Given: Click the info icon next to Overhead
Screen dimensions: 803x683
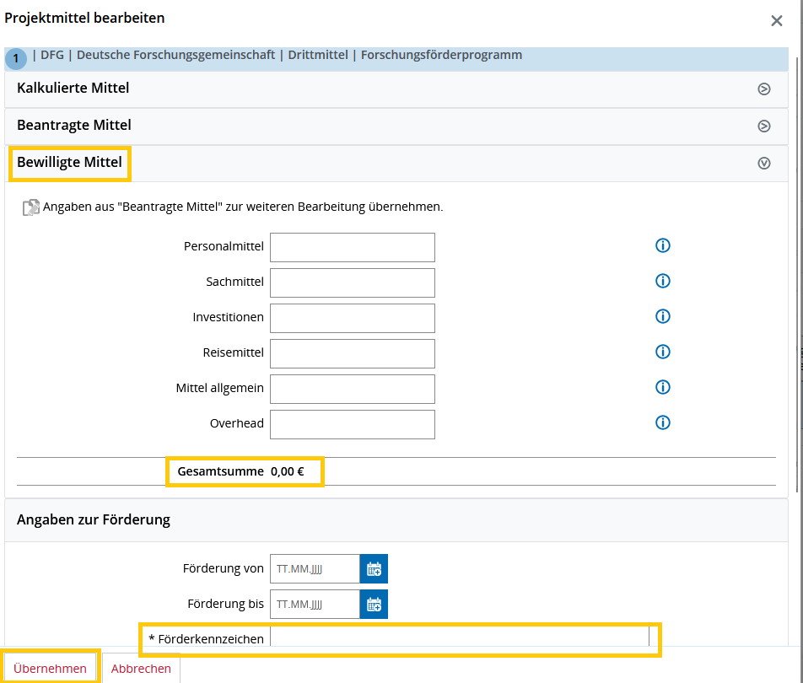Looking at the screenshot, I should (663, 423).
